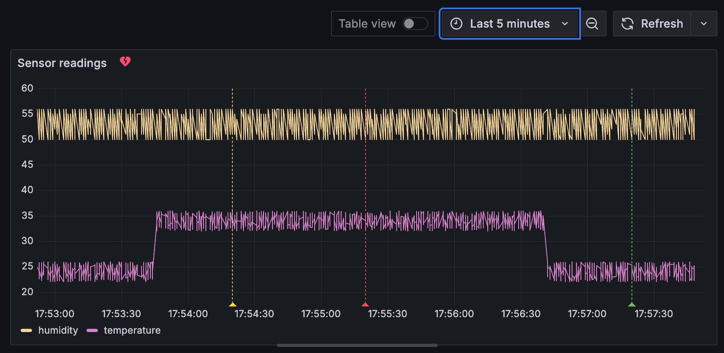Click the green annotation triangle marker

(x=632, y=304)
